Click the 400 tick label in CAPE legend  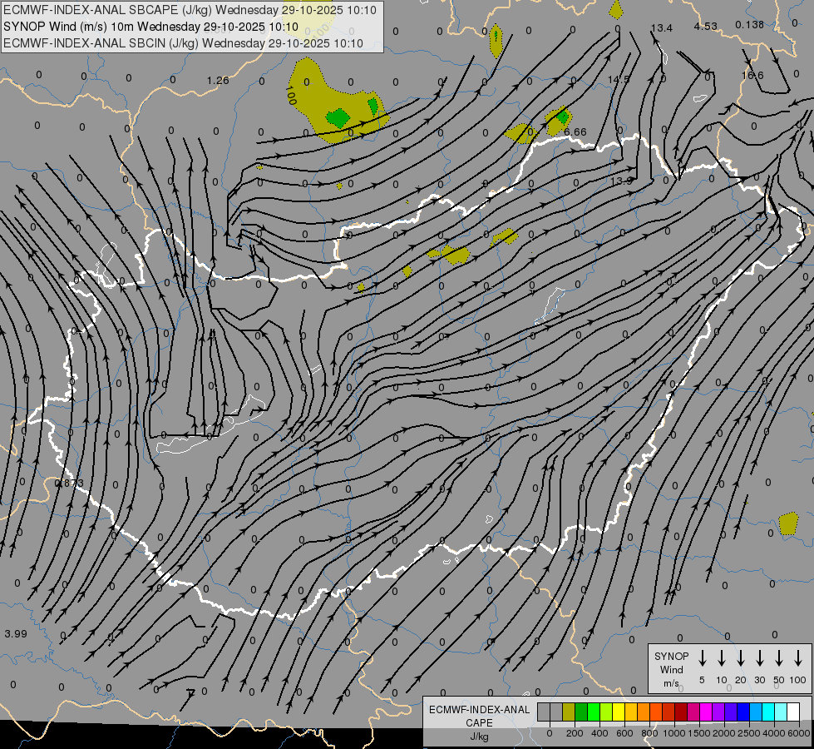coord(599,733)
